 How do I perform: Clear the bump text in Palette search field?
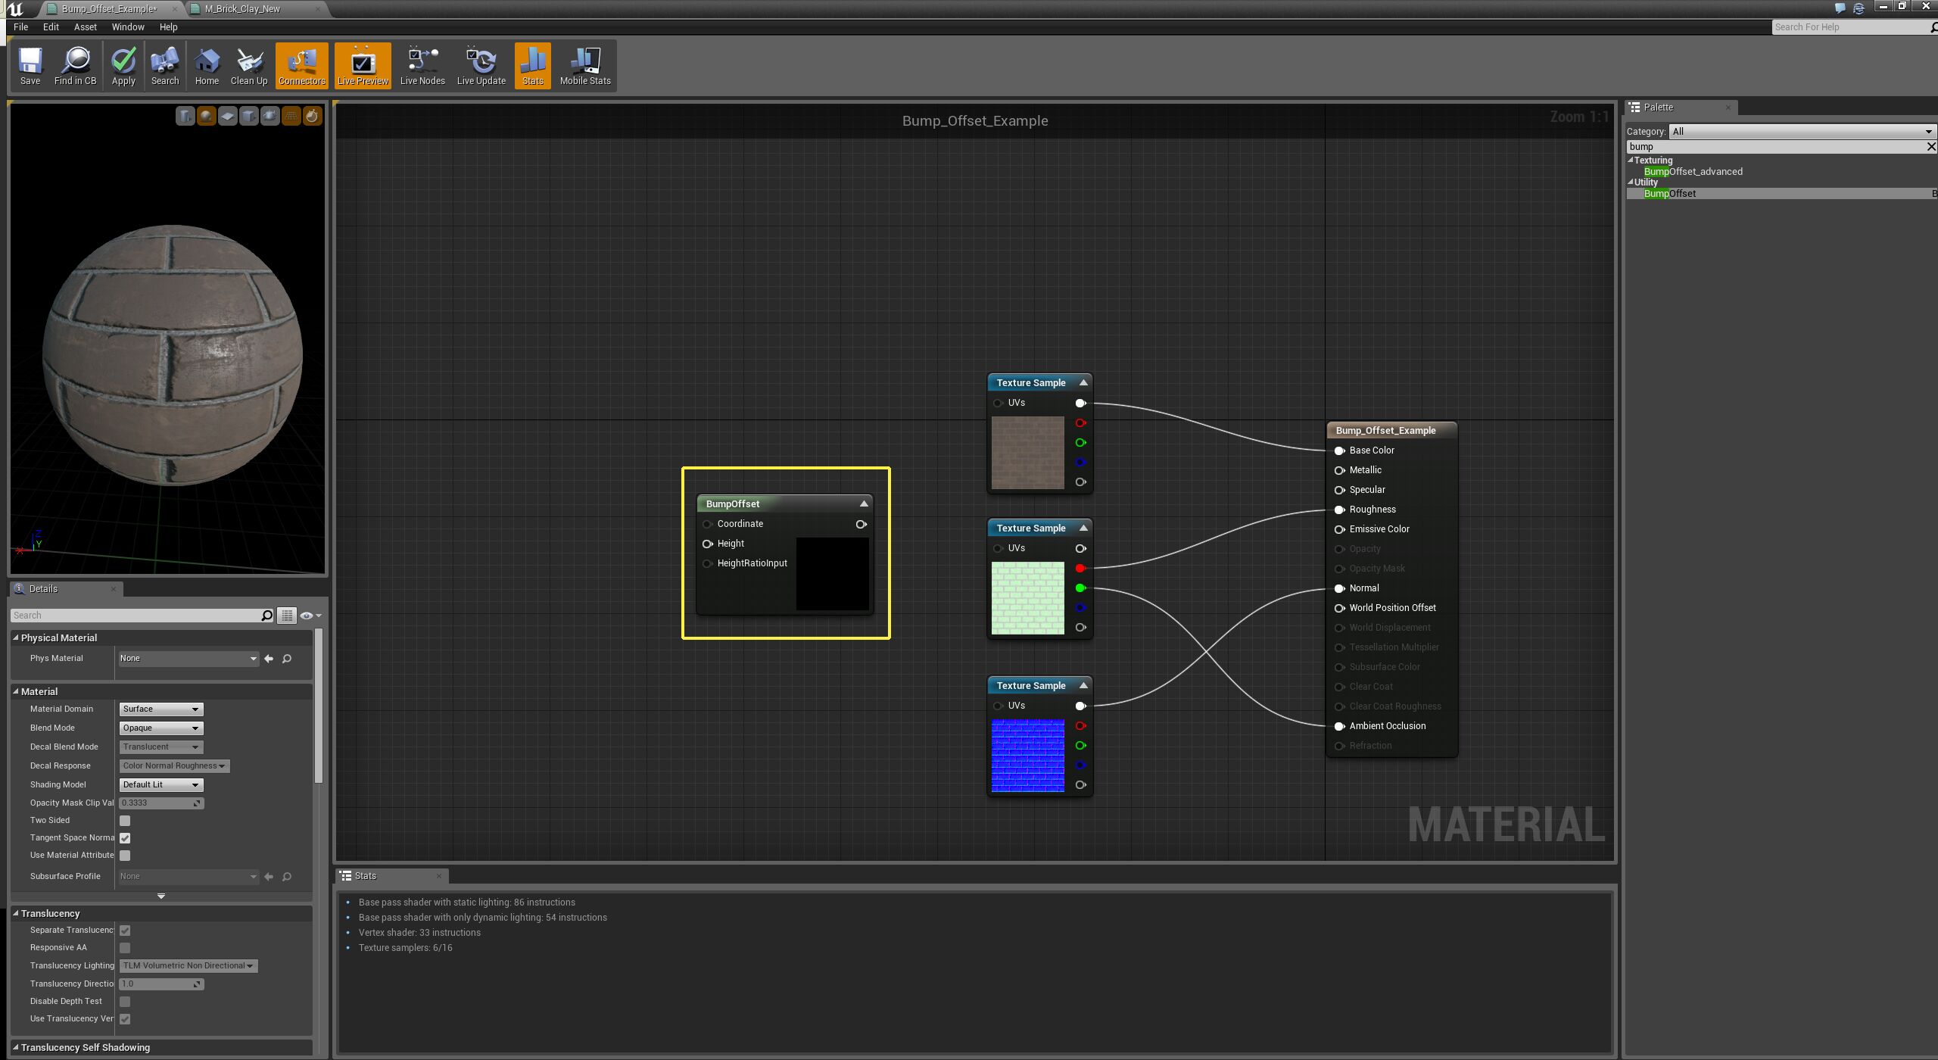pos(1931,146)
